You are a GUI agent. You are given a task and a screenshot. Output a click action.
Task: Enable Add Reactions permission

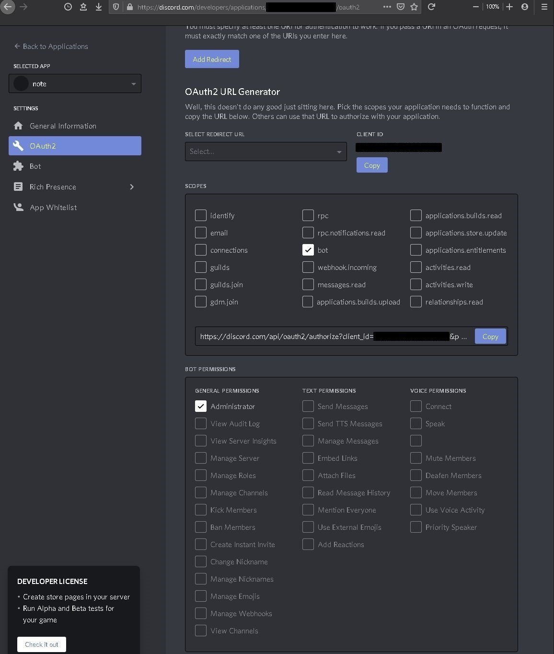click(x=308, y=544)
